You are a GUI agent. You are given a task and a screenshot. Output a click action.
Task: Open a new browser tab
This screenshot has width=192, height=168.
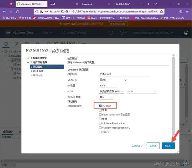(x=148, y=4)
